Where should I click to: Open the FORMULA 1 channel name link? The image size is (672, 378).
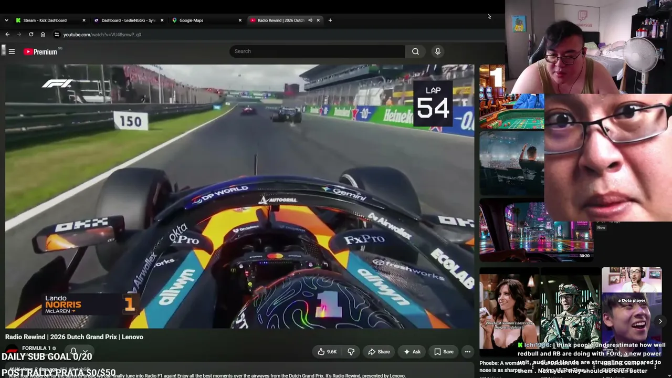[x=36, y=348]
